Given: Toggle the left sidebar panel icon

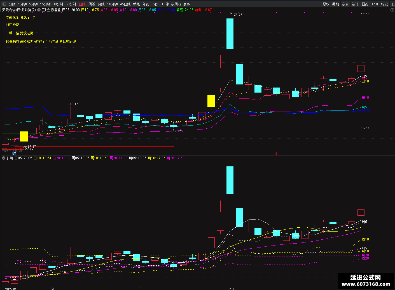Looking at the screenshot, I should [x=4, y=4].
